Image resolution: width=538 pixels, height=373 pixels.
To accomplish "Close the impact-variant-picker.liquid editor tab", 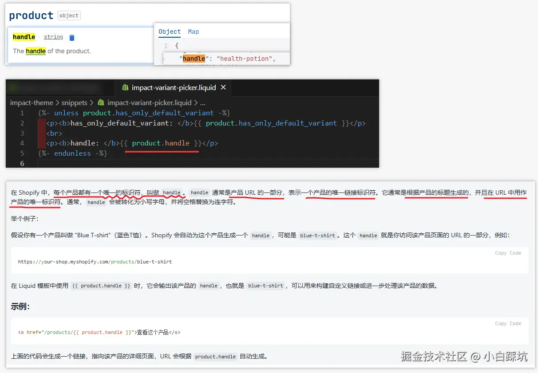I will tap(223, 87).
